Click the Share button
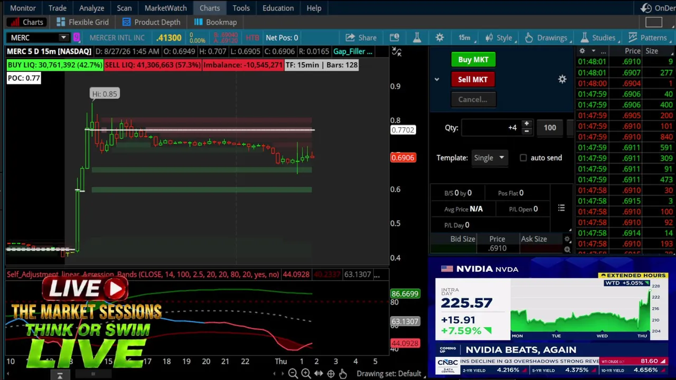The image size is (676, 380). pos(361,37)
